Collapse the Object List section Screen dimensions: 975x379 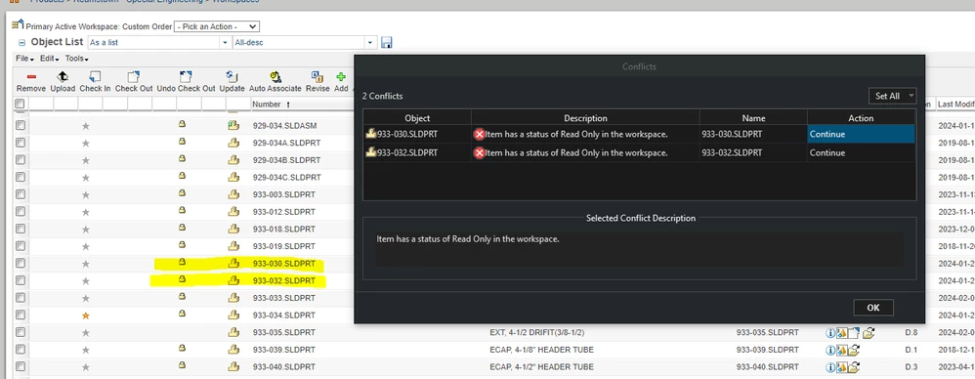(21, 43)
